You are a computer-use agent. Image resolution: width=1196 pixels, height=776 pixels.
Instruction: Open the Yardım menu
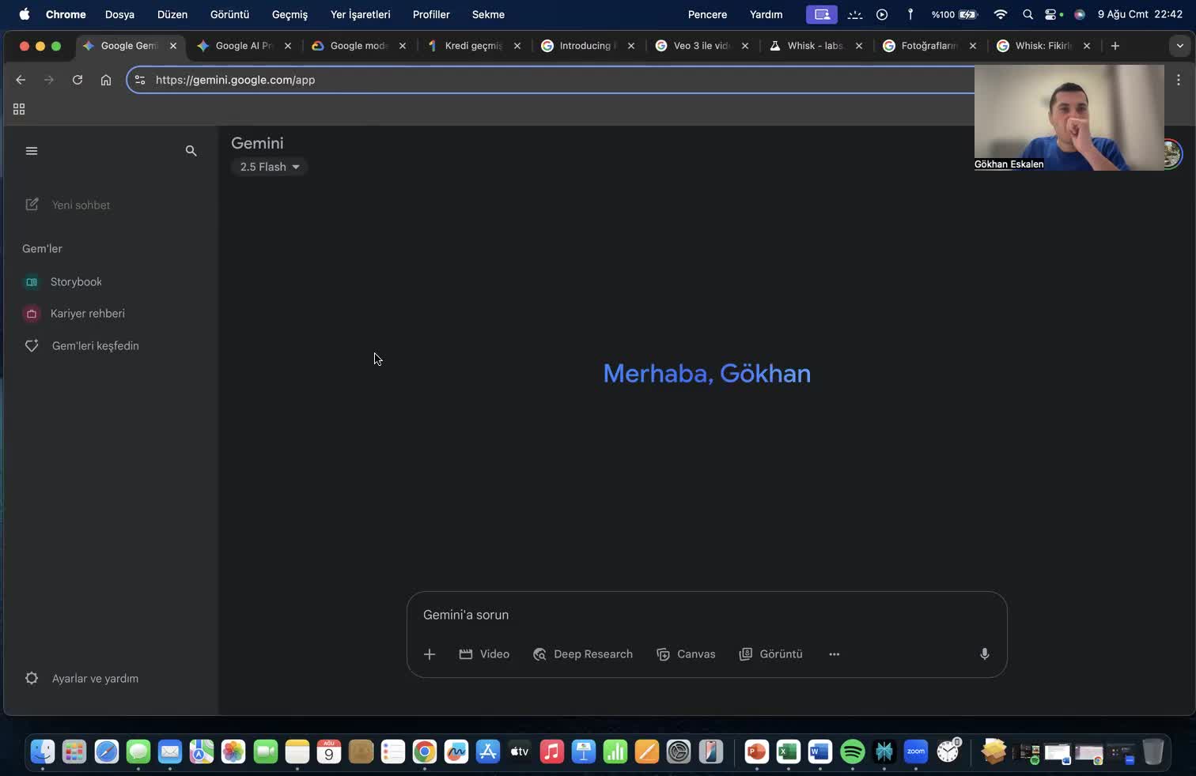pos(766,14)
